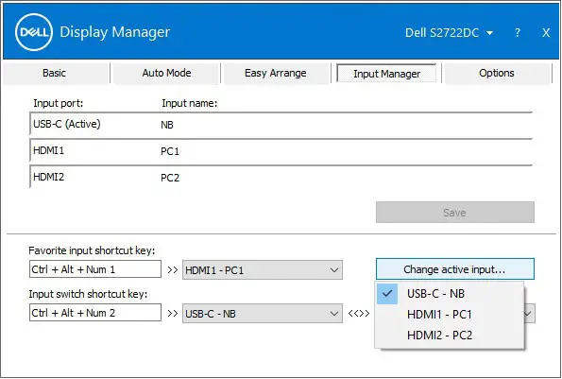Switch to the Basic tab
562x379 pixels.
click(56, 73)
